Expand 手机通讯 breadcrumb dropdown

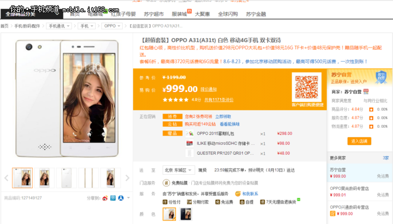pos(59,26)
